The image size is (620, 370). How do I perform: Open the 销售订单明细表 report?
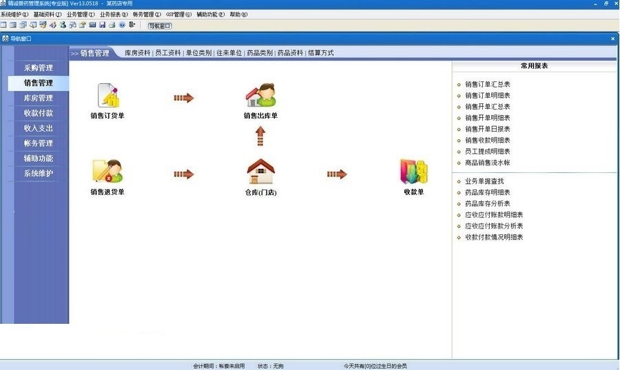(488, 95)
